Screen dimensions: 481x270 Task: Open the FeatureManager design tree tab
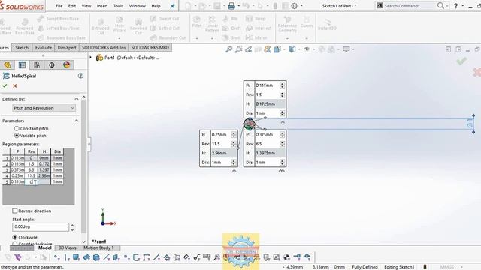pyautogui.click(x=8, y=64)
